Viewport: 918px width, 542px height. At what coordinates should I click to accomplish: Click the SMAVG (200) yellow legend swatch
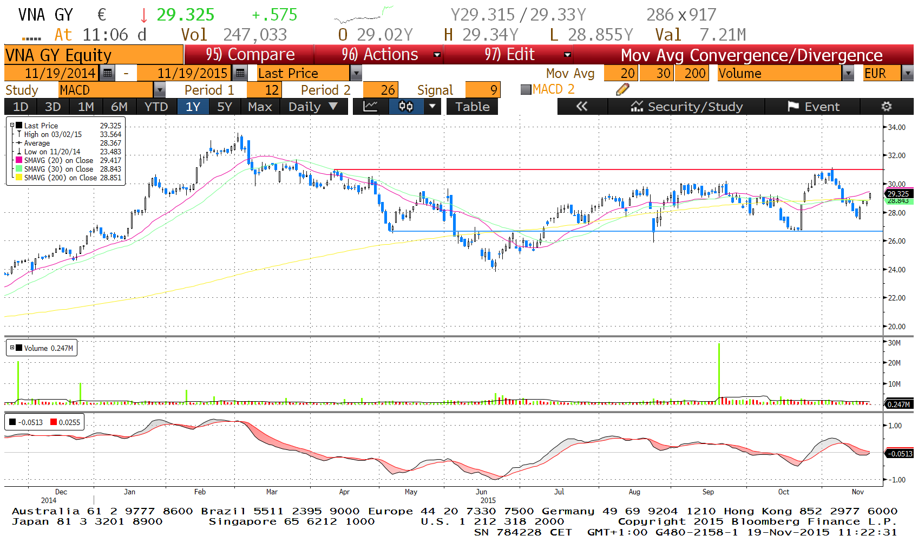[x=19, y=178]
